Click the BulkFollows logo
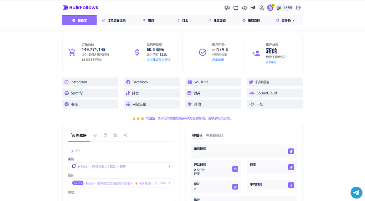365x201 pixels. 81,7
